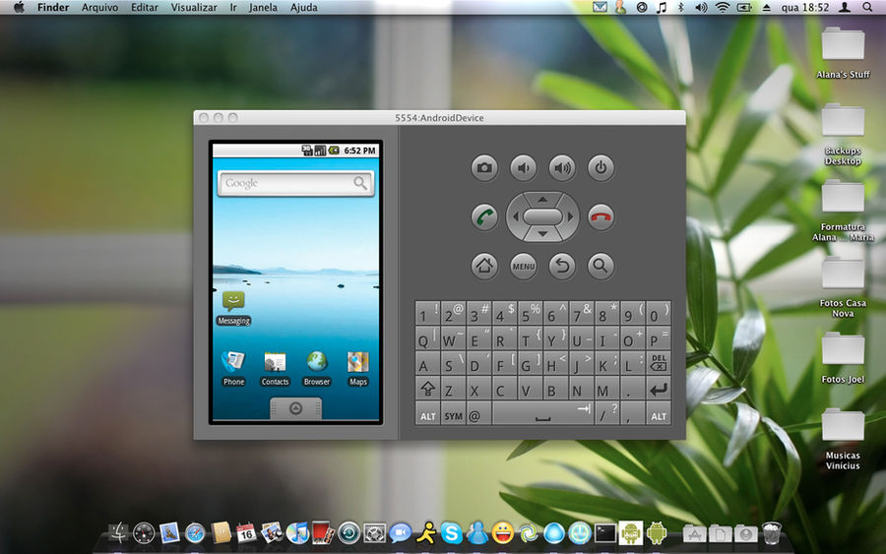Click the emulator Back button
The image size is (886, 554).
(x=562, y=266)
